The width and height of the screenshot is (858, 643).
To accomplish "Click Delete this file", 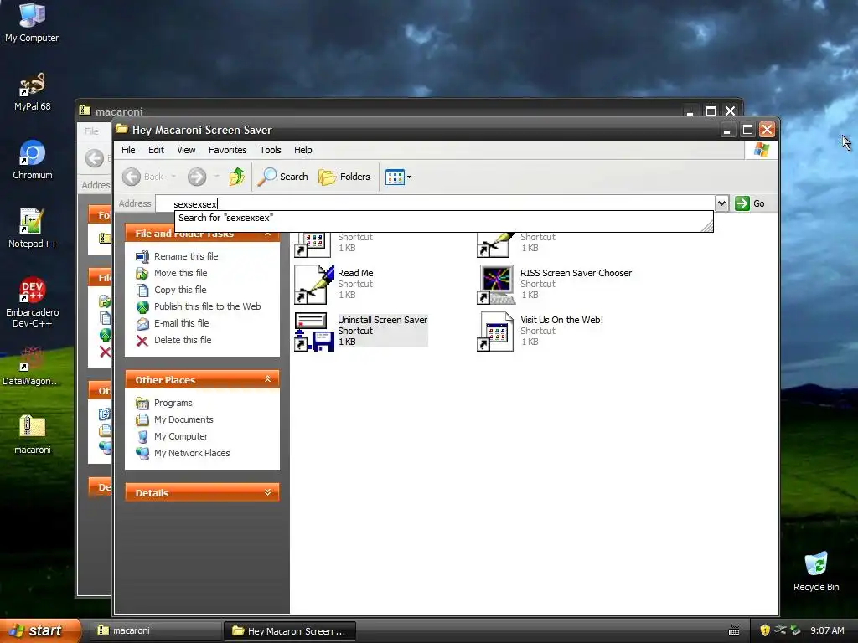I will click(x=182, y=340).
